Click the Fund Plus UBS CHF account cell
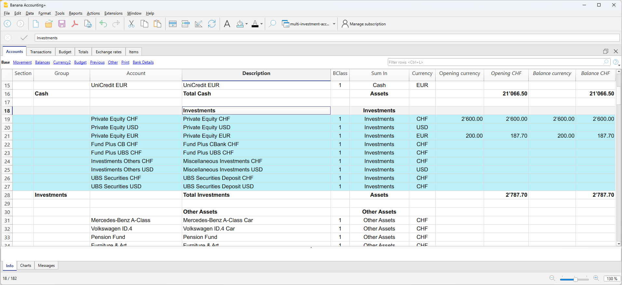622x285 pixels. (136, 153)
